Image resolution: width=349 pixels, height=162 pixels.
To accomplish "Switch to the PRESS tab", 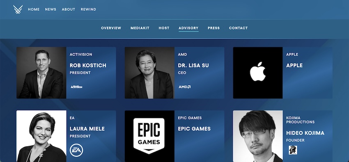I will point(214,28).
